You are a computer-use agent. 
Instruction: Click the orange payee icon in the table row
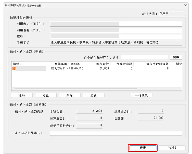pos(14,68)
